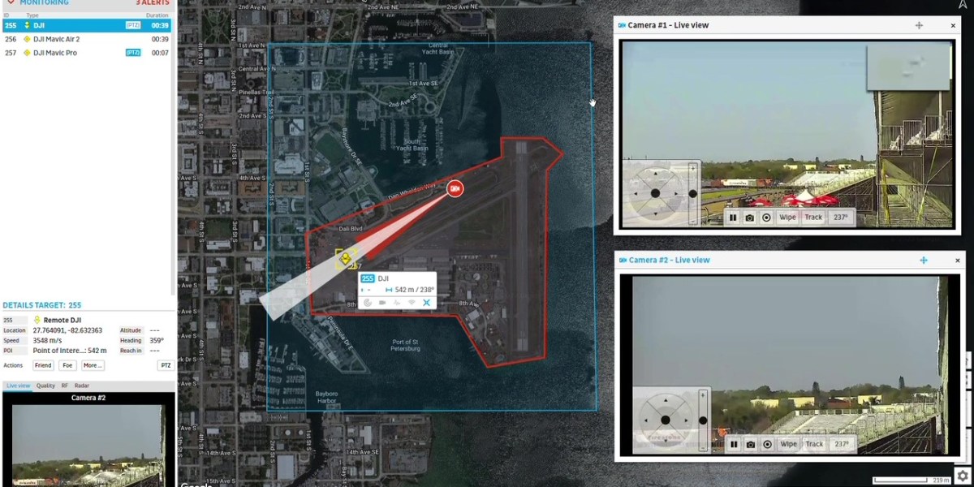Toggle Wipe on Camera #2
The height and width of the screenshot is (487, 974).
pos(788,444)
